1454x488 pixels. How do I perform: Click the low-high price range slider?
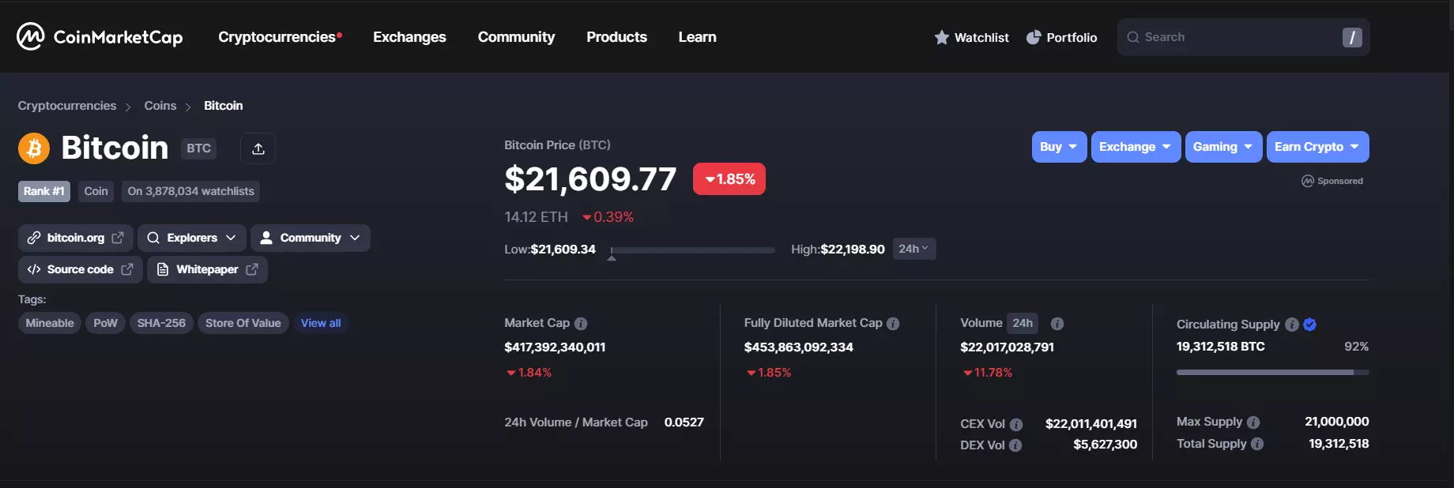[692, 250]
